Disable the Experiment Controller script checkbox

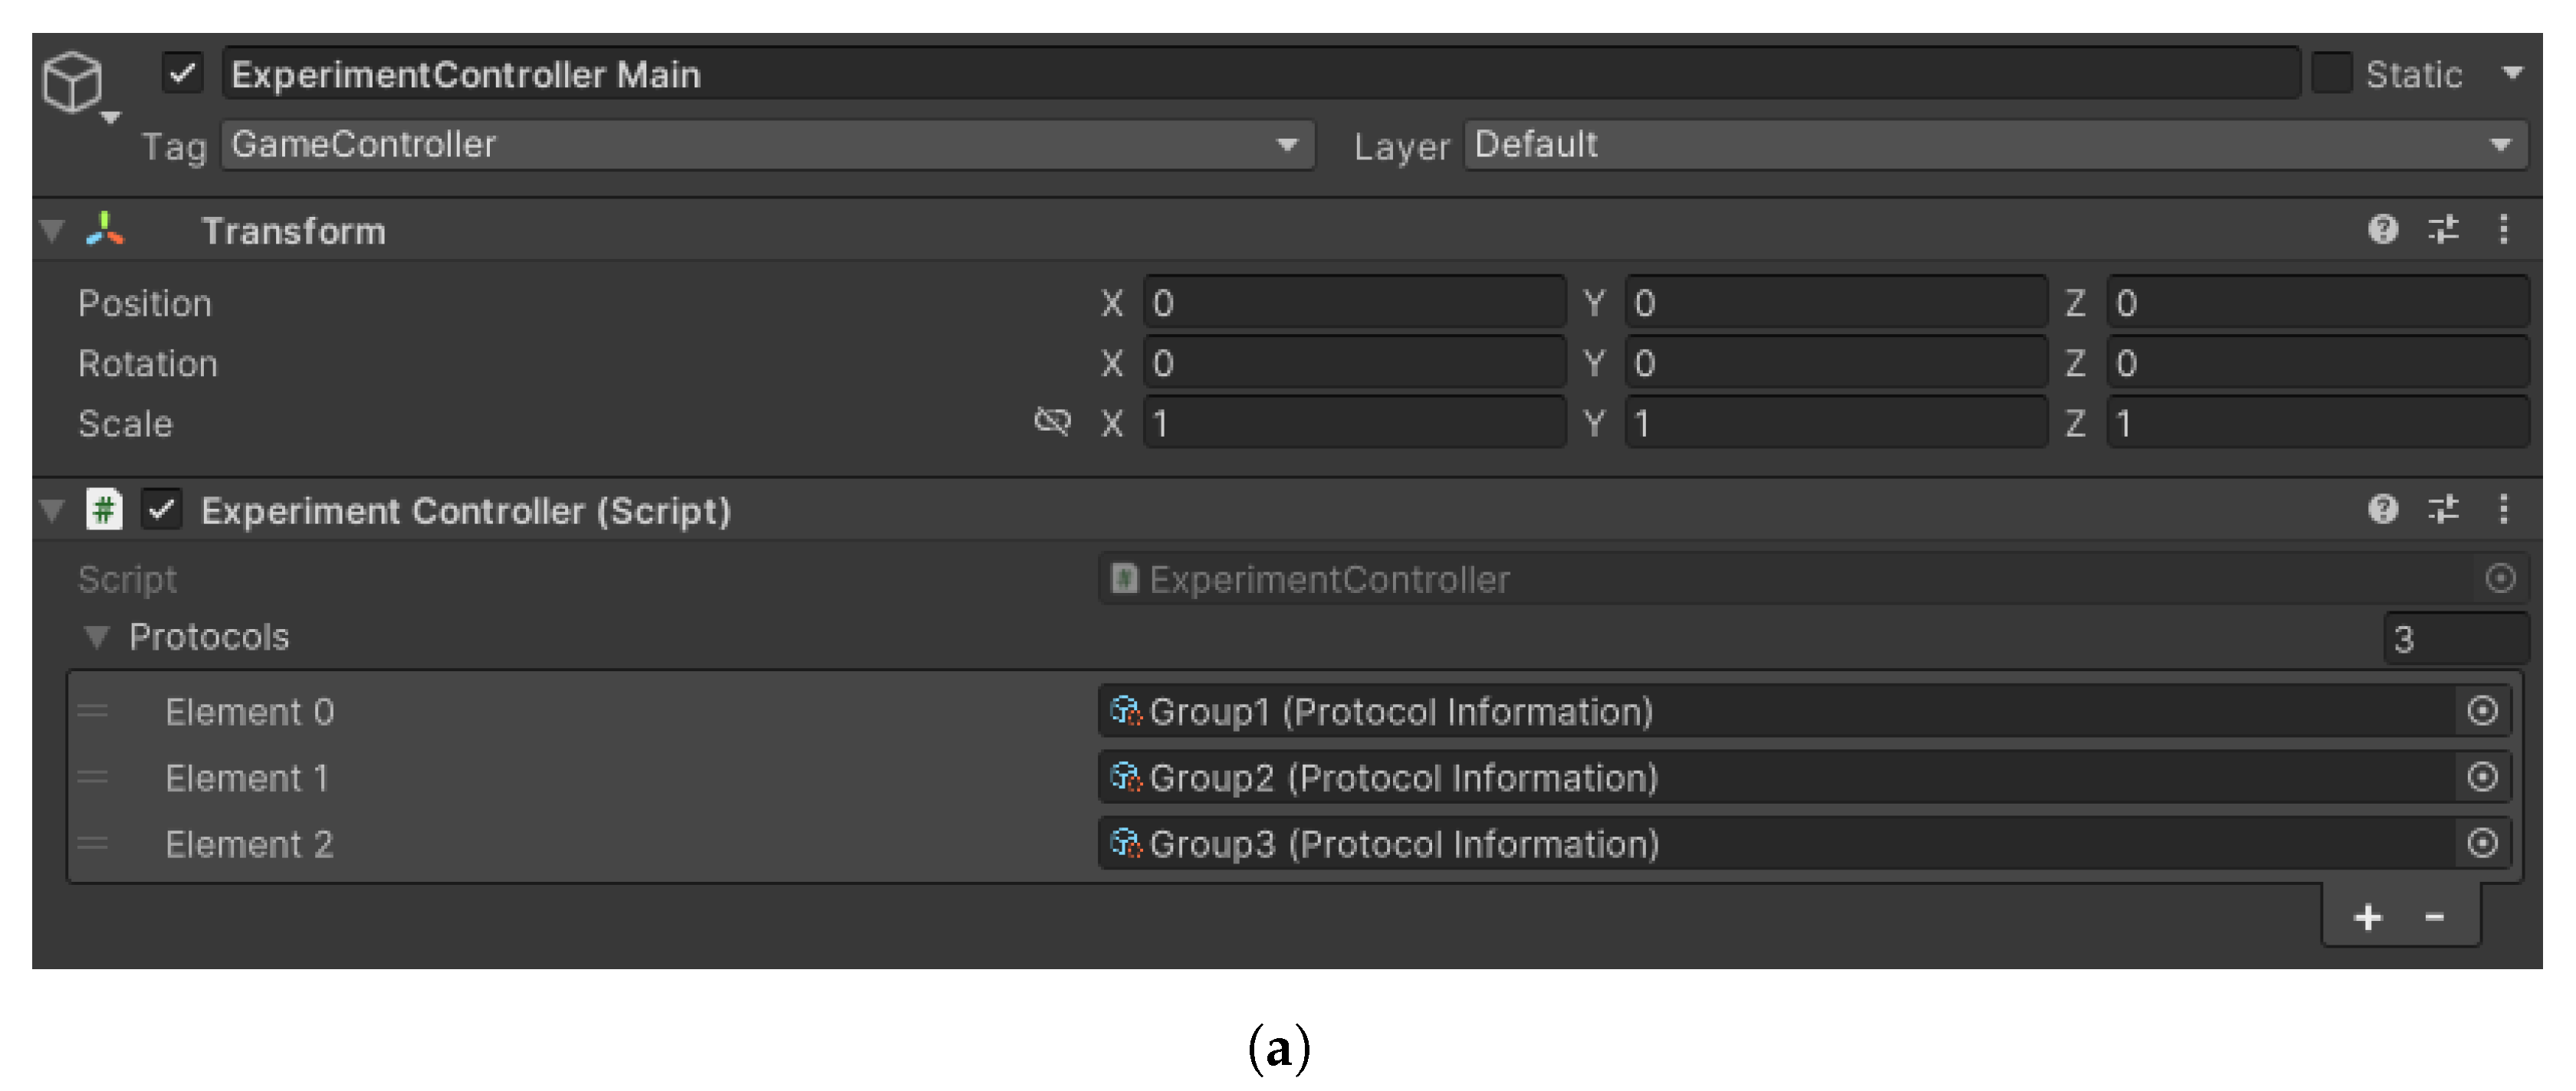tap(161, 509)
